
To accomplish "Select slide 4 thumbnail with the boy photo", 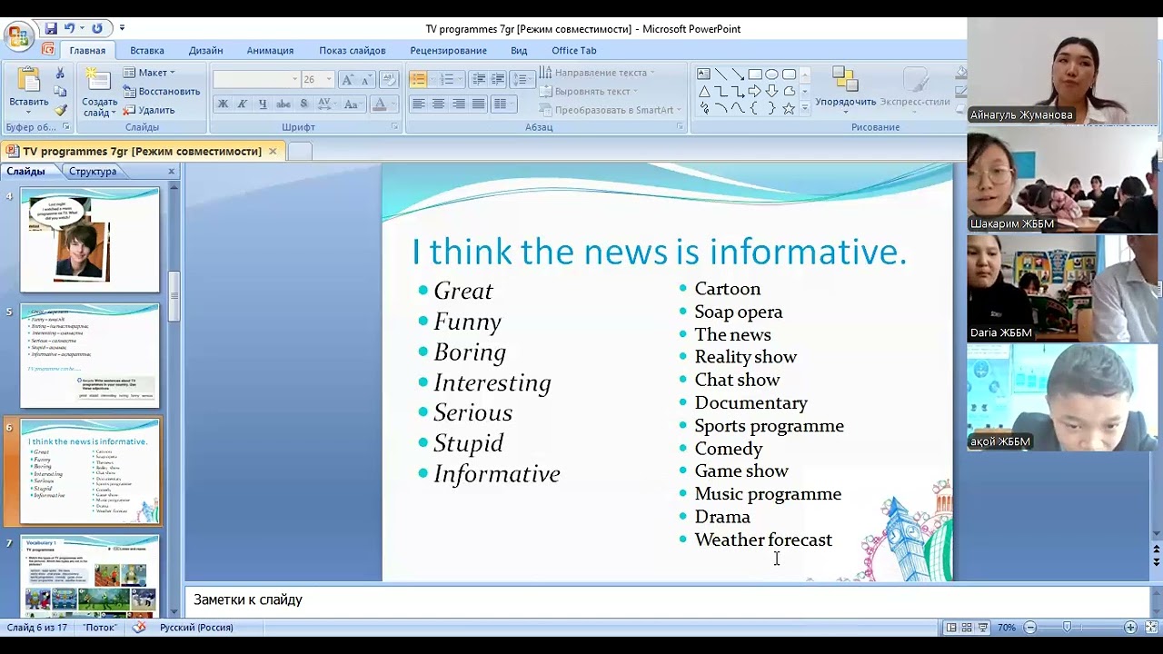I will click(90, 240).
